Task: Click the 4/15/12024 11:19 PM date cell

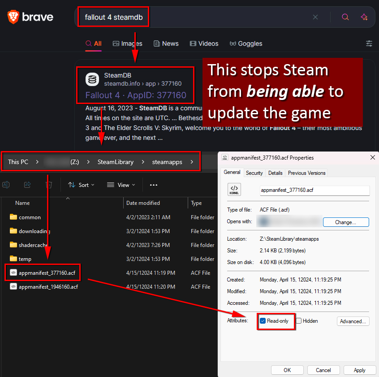Action: pyautogui.click(x=151, y=273)
